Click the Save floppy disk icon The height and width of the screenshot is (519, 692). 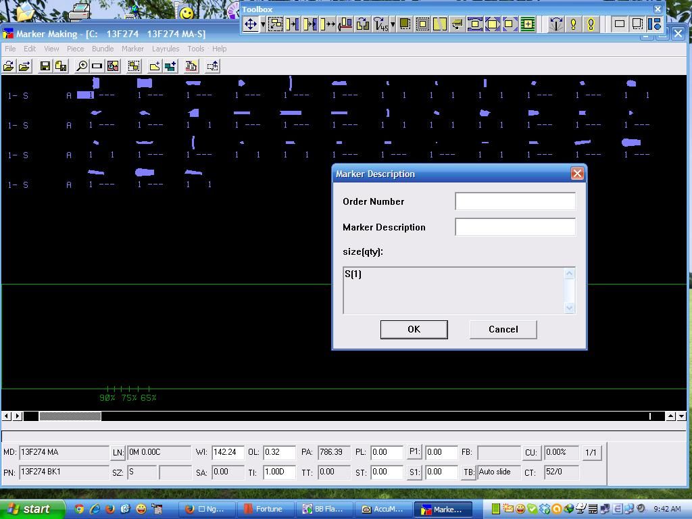45,66
